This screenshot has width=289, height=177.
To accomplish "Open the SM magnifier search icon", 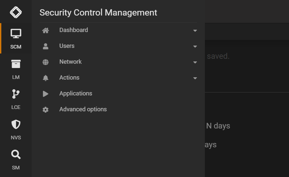I will point(16,154).
